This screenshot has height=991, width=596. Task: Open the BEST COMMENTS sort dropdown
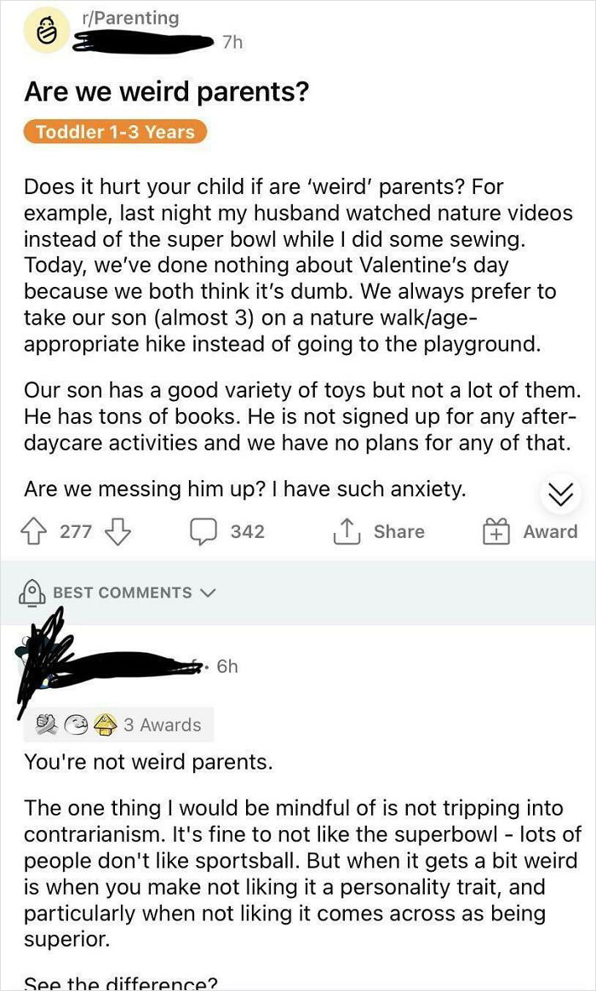[207, 593]
